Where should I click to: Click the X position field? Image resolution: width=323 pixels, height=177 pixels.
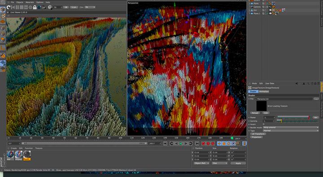pos(202,152)
